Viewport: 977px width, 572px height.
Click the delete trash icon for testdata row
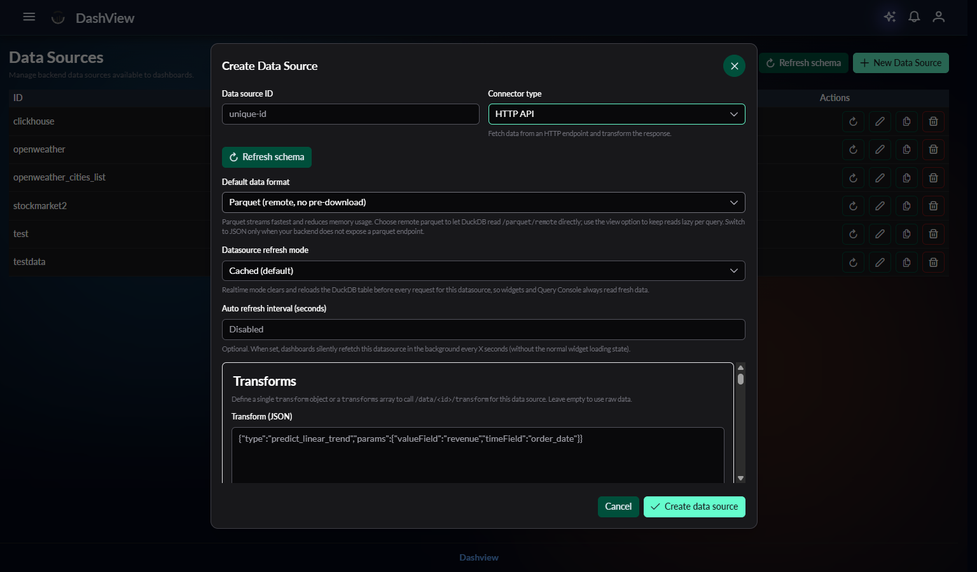point(933,262)
